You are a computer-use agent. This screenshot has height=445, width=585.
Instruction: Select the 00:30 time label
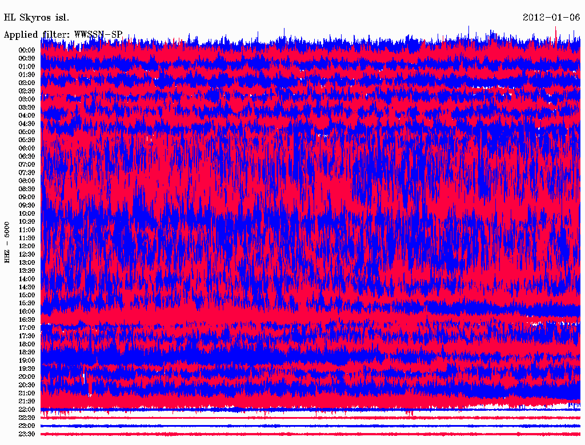coord(27,59)
